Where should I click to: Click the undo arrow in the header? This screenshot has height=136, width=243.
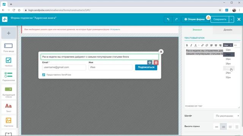click(x=168, y=19)
